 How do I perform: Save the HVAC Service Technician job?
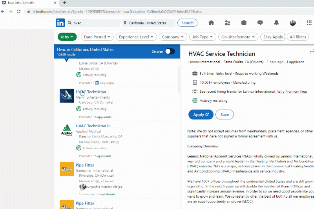click(225, 115)
